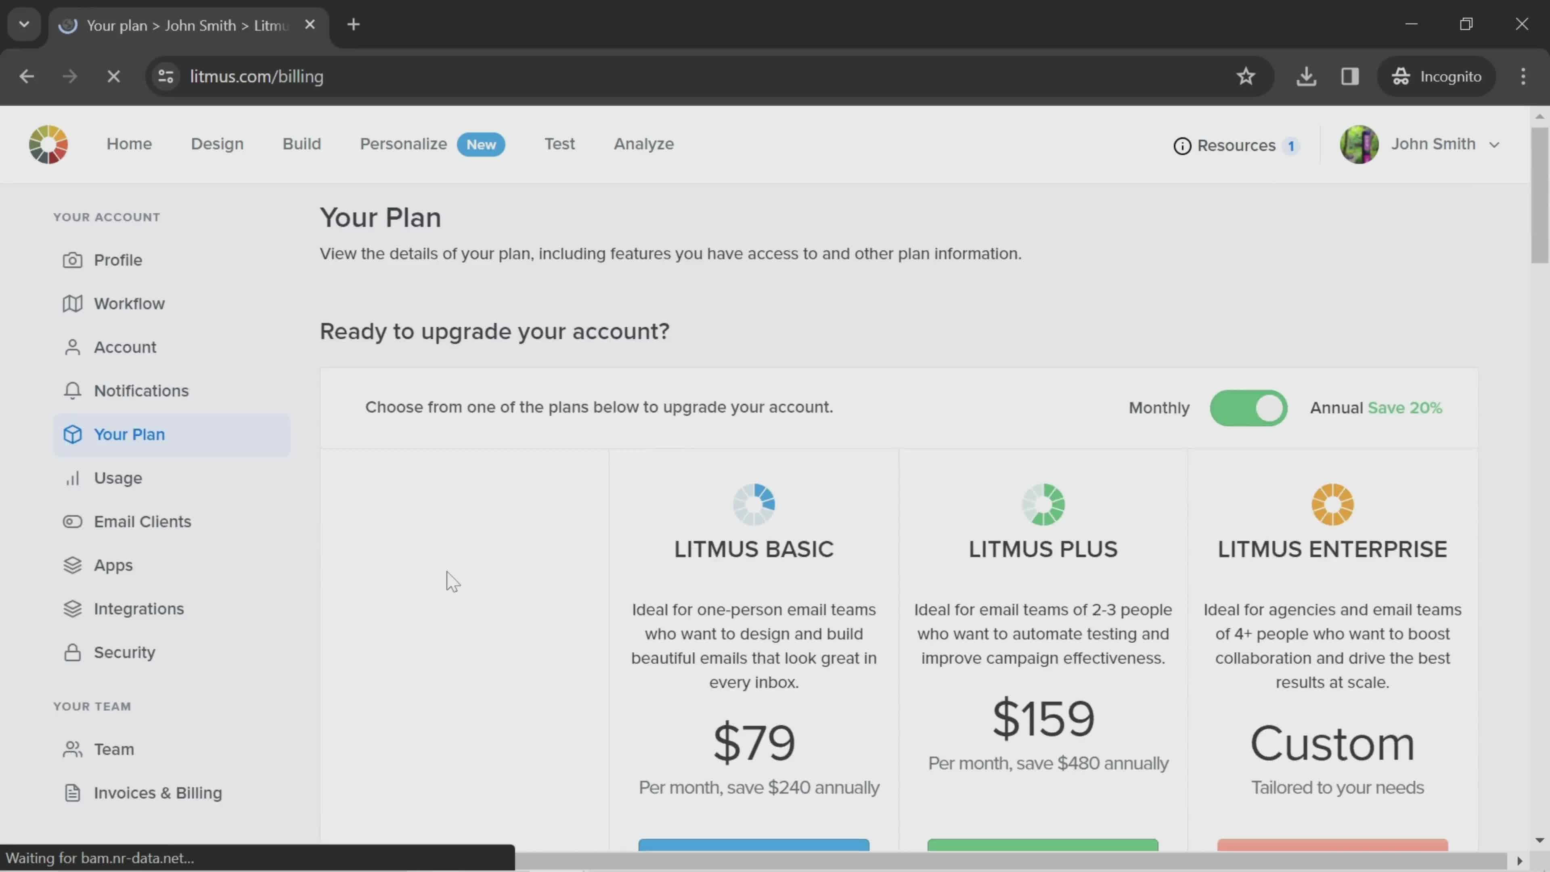Viewport: 1550px width, 872px height.
Task: Click the Notifications bell icon
Action: [72, 390]
